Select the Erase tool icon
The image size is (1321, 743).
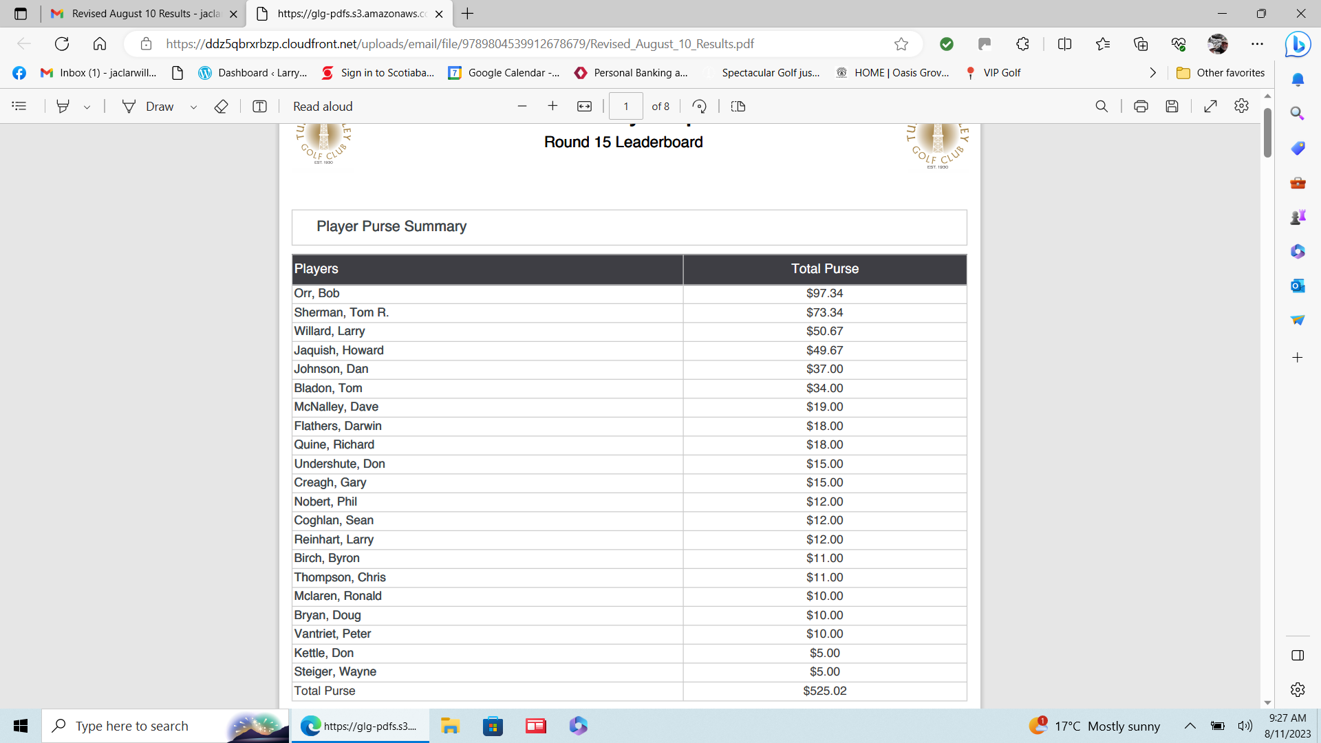(x=221, y=106)
